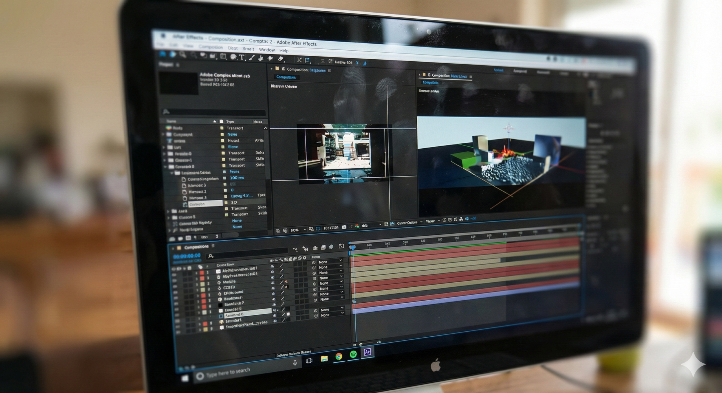Select the Eraser tool
The height and width of the screenshot is (393, 722).
280,59
